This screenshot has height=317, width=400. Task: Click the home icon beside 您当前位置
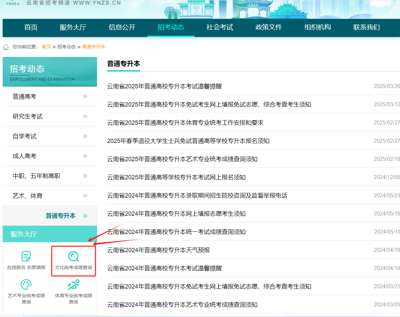point(6,47)
